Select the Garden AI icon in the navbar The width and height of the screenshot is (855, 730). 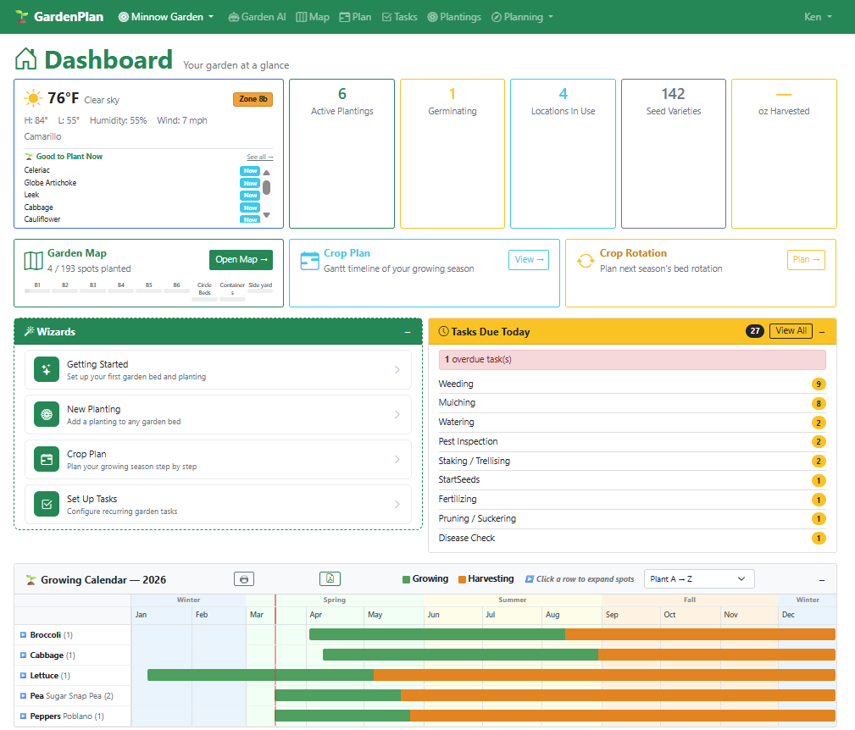tap(234, 16)
